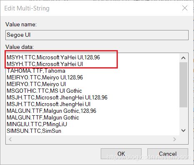Click the SIMSUN.TTC,SimSun line
The width and height of the screenshot is (194, 165).
[x=34, y=131]
